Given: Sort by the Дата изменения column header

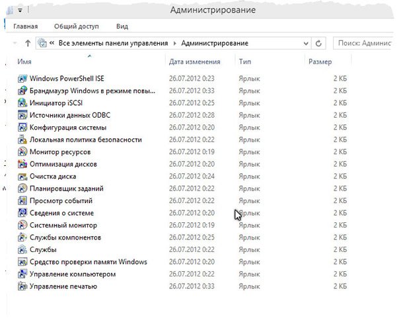Looking at the screenshot, I should (x=195, y=62).
